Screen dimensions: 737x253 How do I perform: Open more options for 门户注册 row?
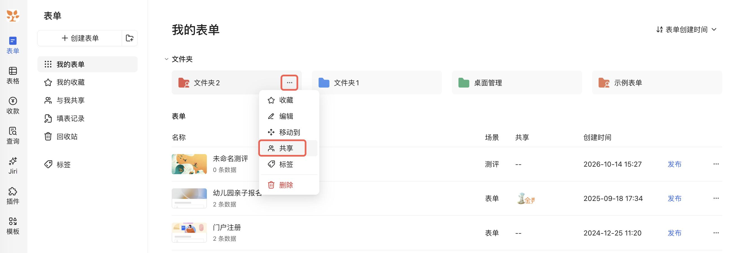tap(716, 233)
